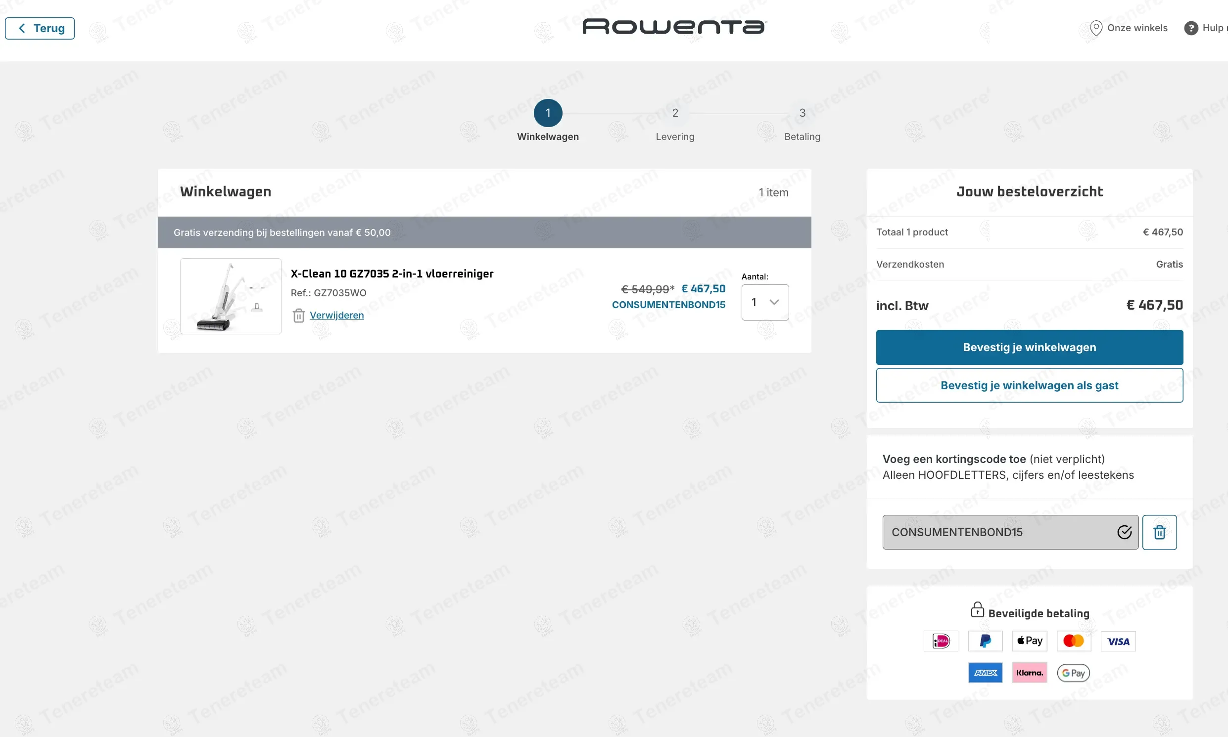This screenshot has height=737, width=1228.
Task: Delete the applied coupon with the trash button
Action: (1159, 532)
